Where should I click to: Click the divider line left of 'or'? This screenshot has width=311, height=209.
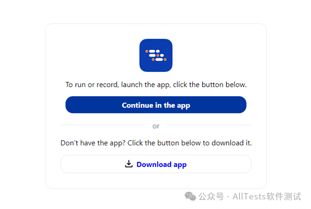click(x=103, y=125)
